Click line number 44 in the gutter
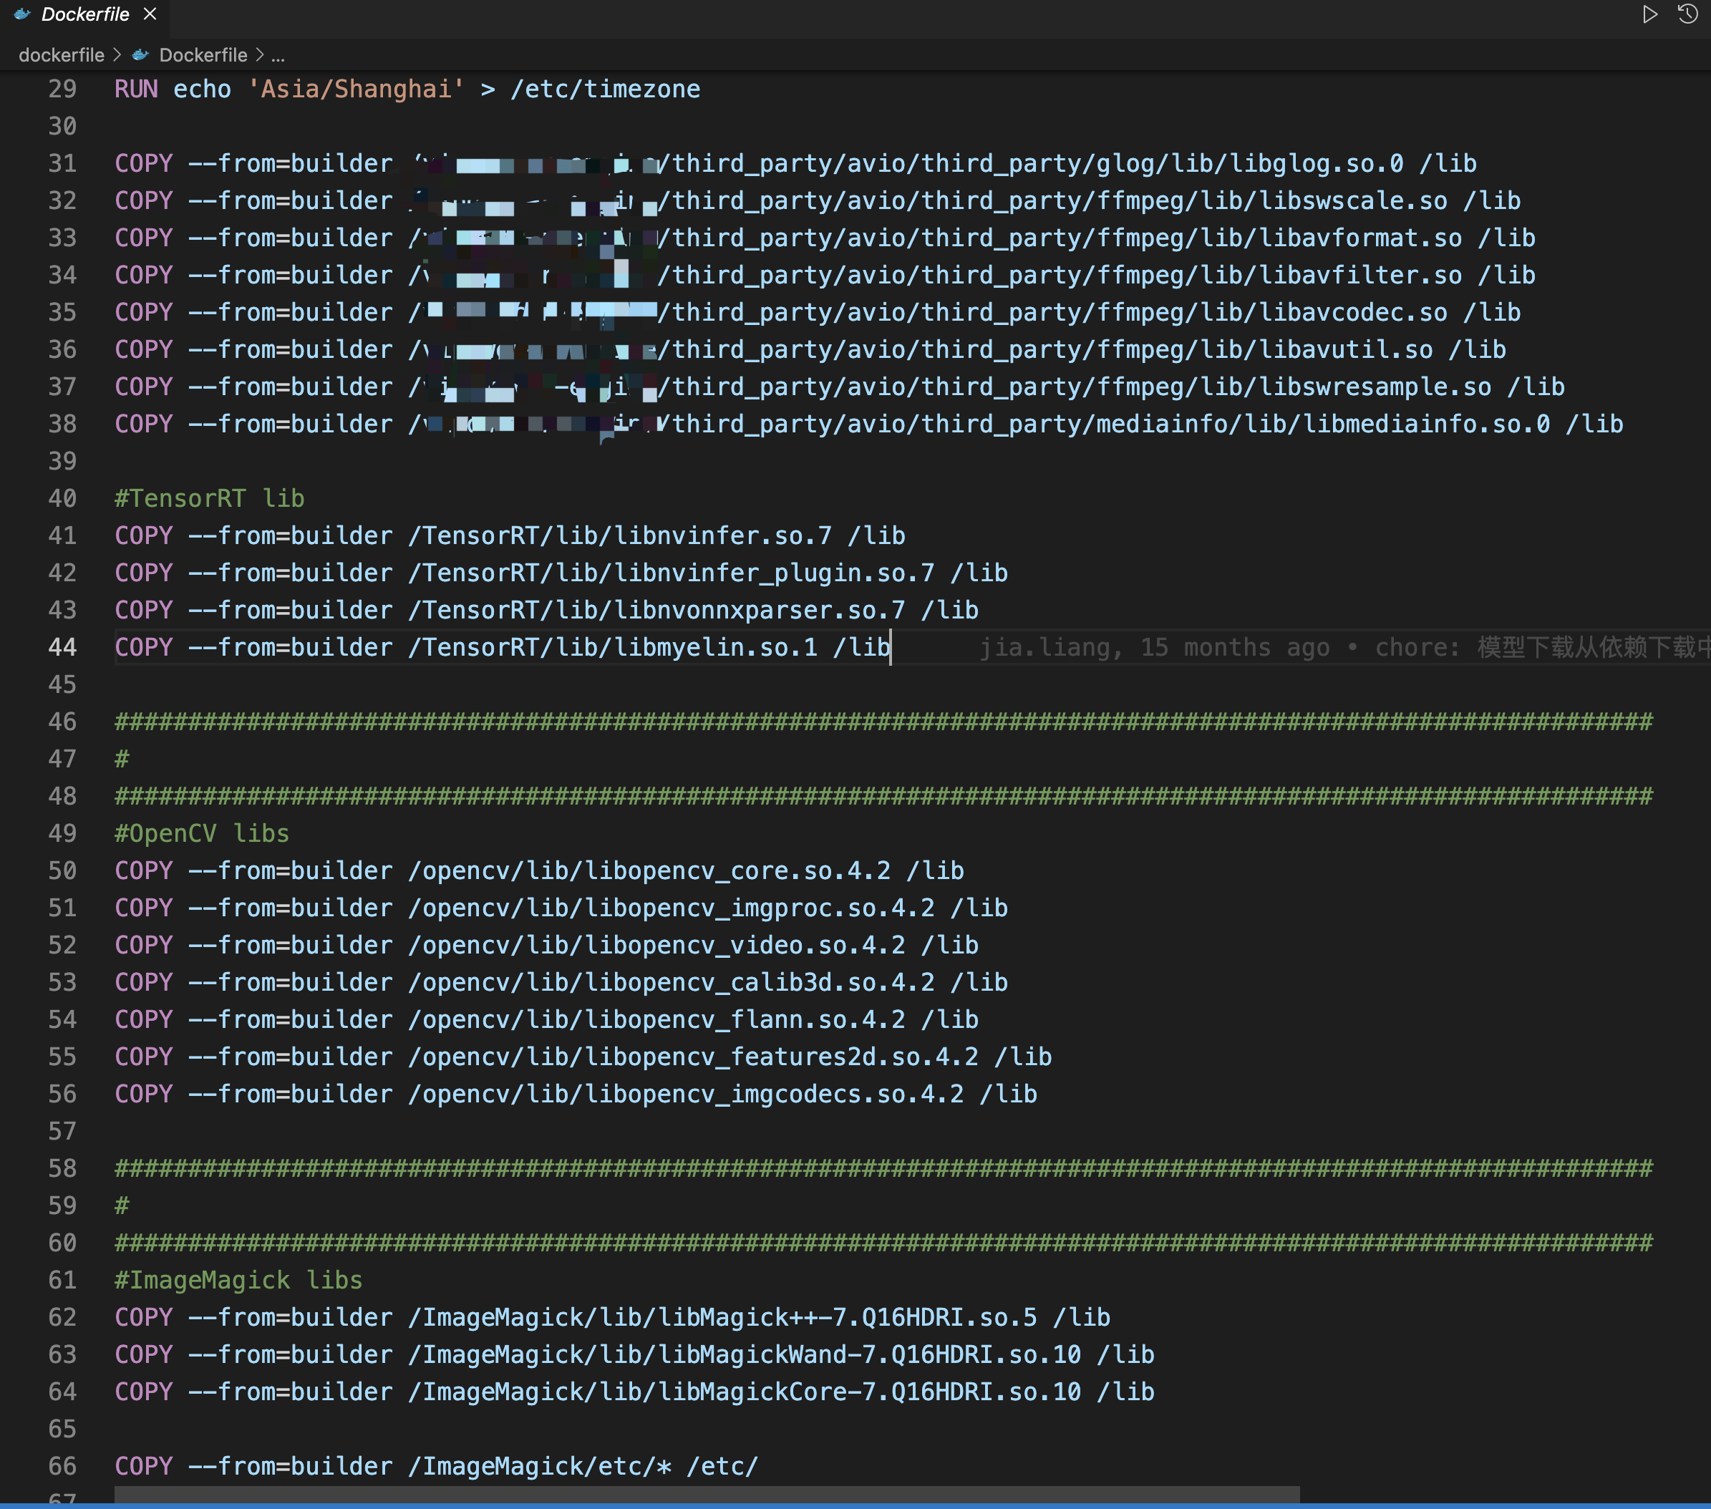This screenshot has width=1711, height=1509. tap(62, 648)
